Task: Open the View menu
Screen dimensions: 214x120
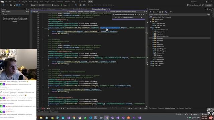Action: coord(15,2)
